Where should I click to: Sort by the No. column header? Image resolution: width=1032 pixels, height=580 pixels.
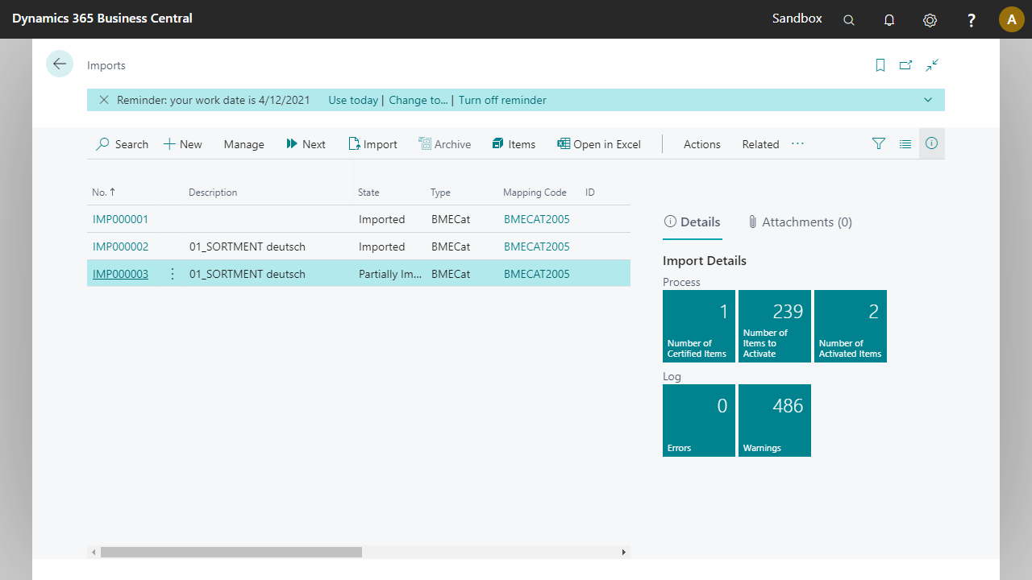click(103, 193)
